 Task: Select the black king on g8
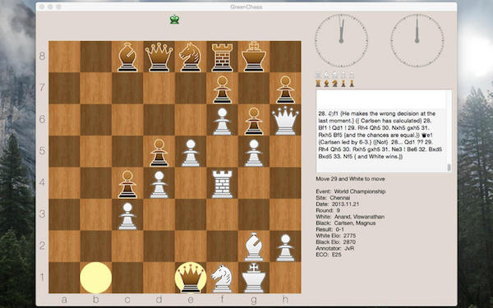coord(253,57)
